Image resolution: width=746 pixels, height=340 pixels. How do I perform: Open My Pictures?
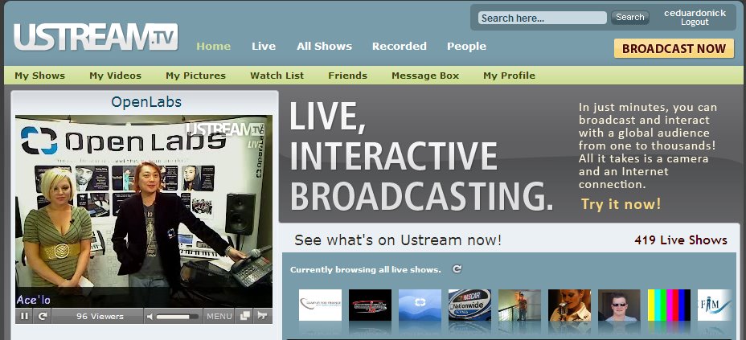coord(195,76)
